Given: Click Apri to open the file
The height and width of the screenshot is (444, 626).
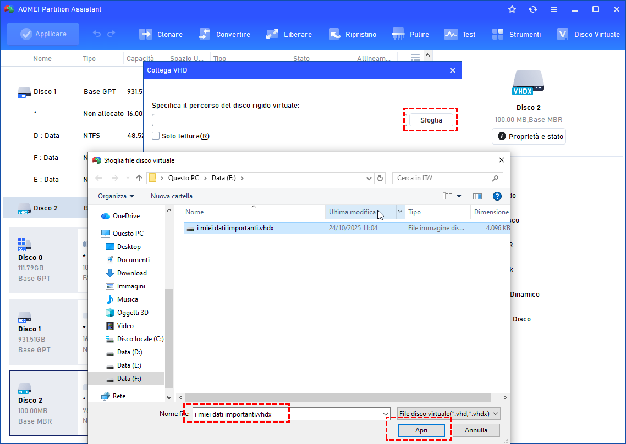Looking at the screenshot, I should click(421, 430).
